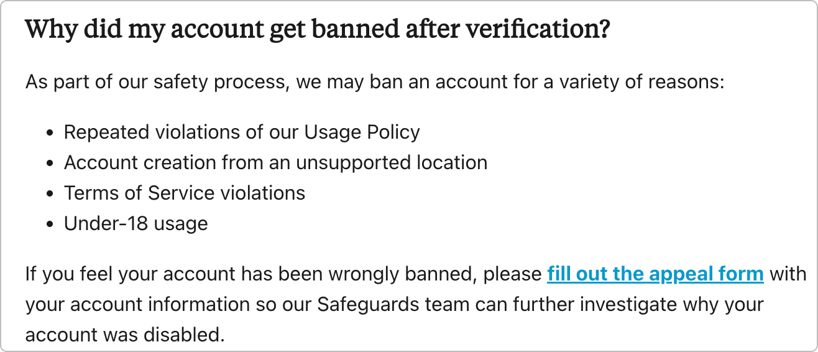Click the bullet dot before "Under-18 usage"
Screen dimensions: 818x352
[51, 225]
